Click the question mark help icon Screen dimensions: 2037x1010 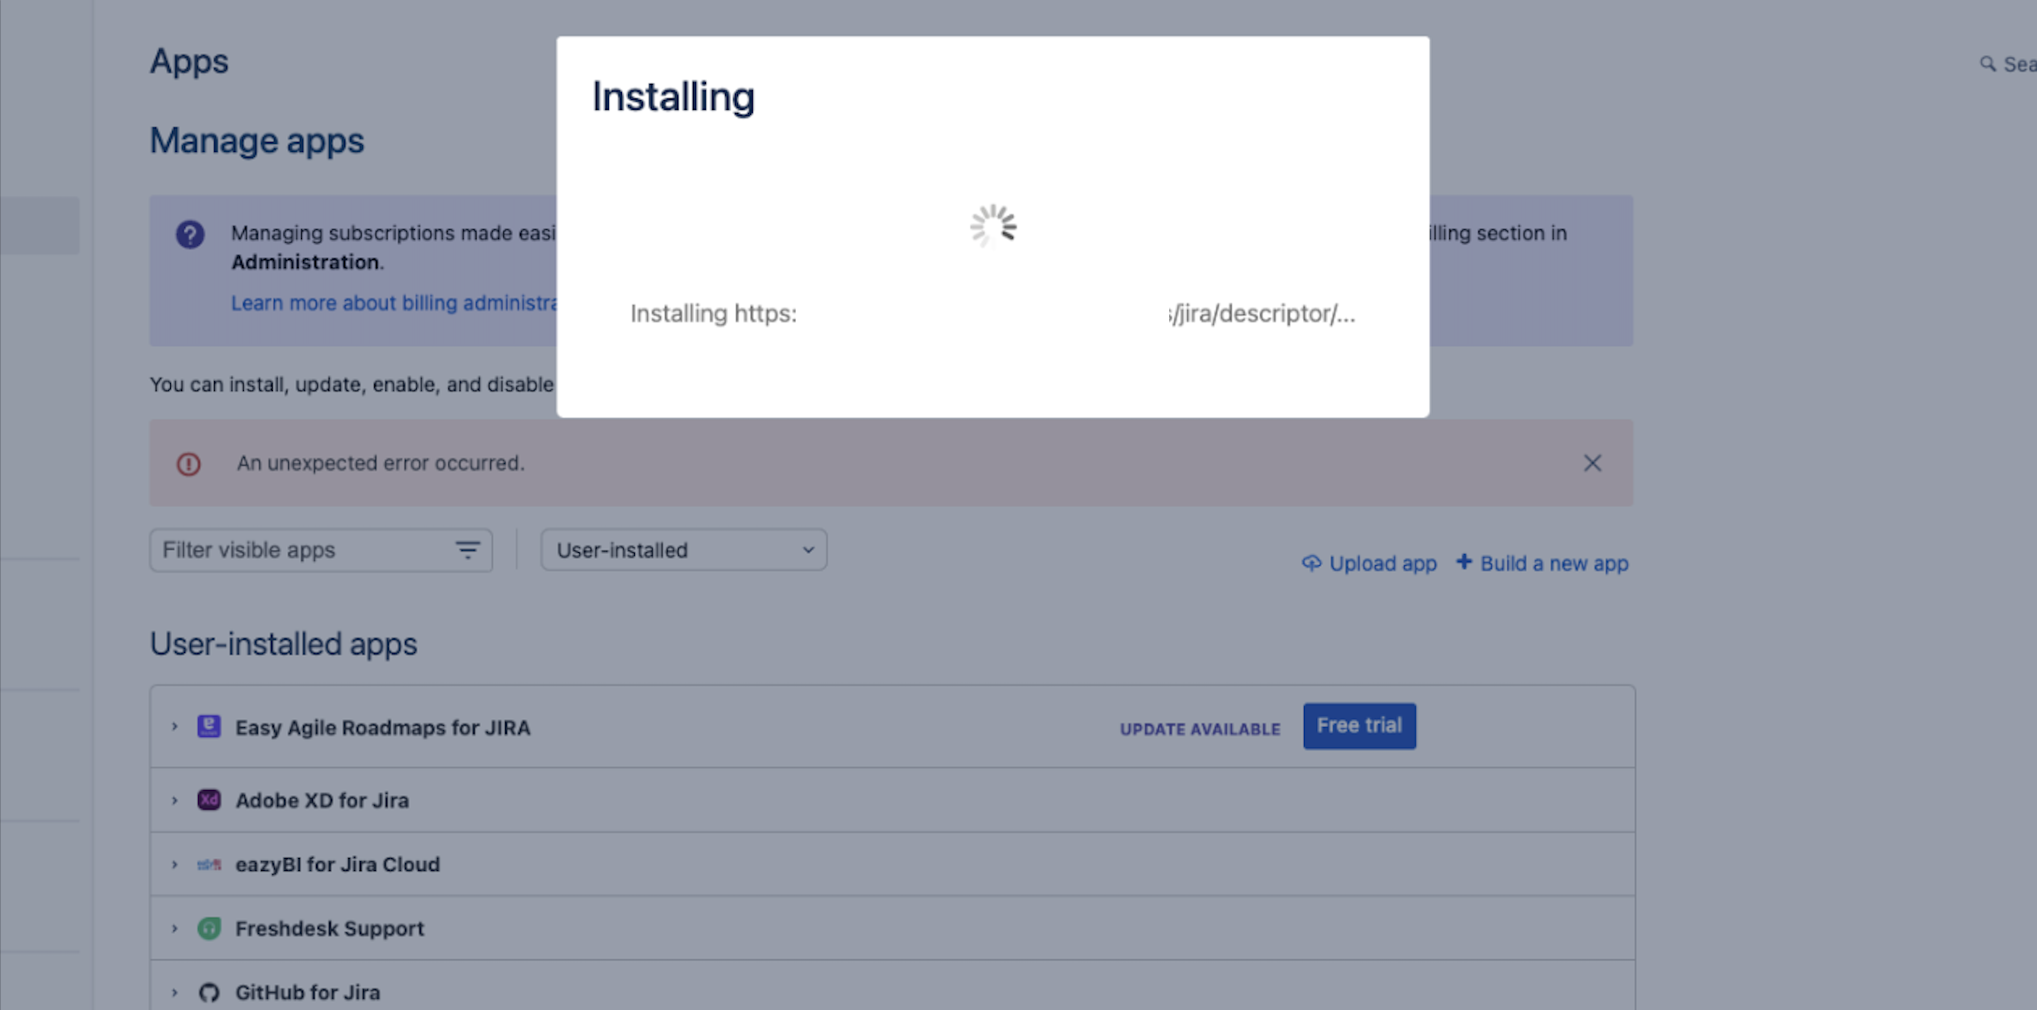click(190, 235)
